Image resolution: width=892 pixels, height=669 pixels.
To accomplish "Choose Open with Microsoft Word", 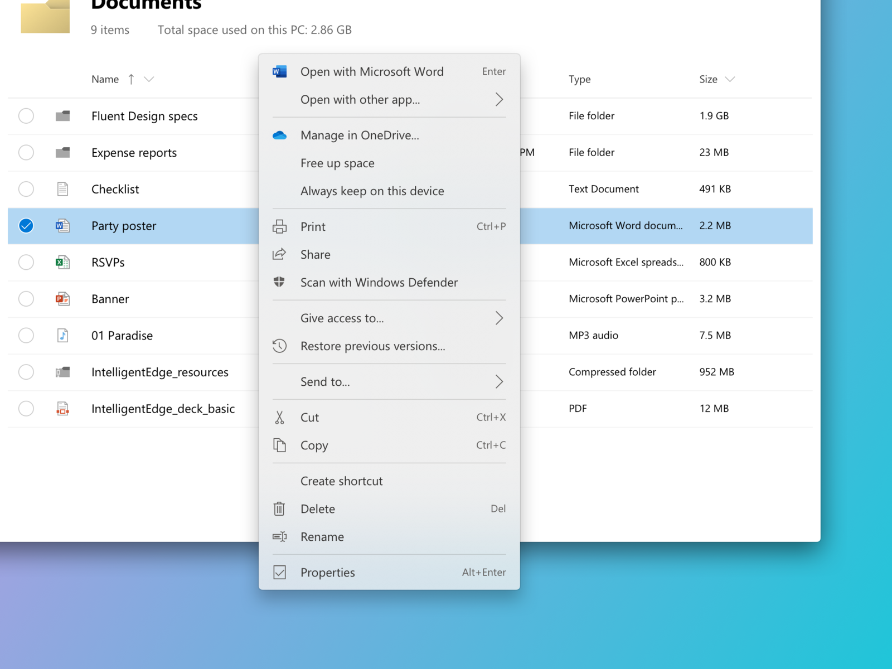I will click(372, 71).
